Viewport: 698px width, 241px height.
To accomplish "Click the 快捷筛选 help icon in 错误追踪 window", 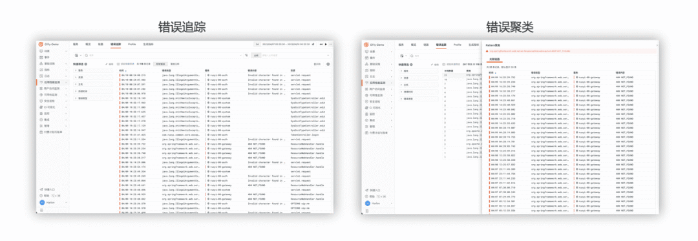I will pos(86,64).
